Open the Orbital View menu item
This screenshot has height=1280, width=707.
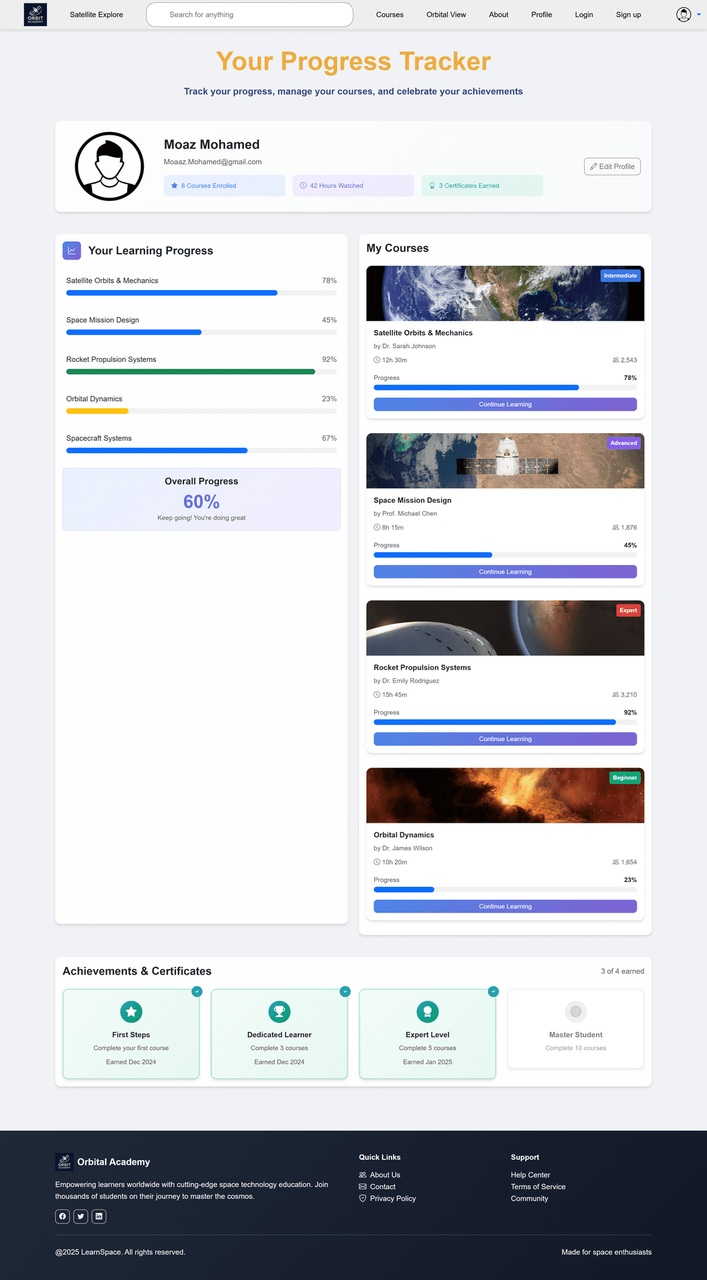point(446,15)
